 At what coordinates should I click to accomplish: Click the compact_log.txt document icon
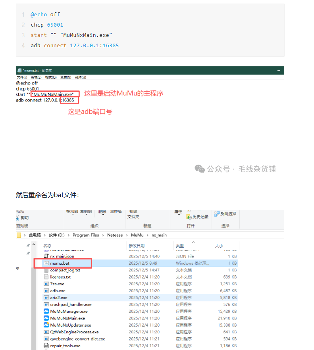tap(46, 270)
